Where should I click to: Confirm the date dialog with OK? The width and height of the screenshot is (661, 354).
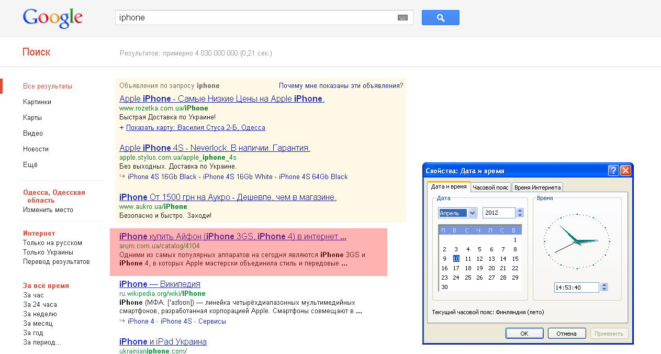click(524, 334)
